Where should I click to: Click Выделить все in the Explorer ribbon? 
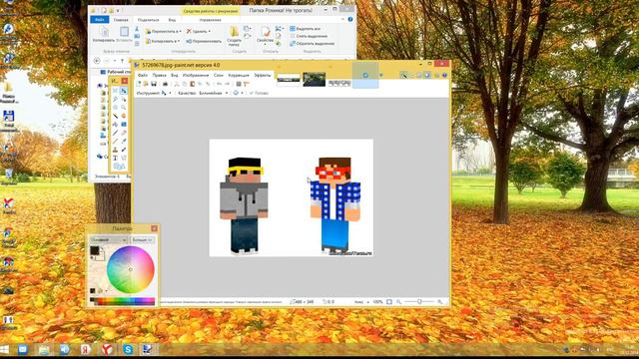[305, 29]
